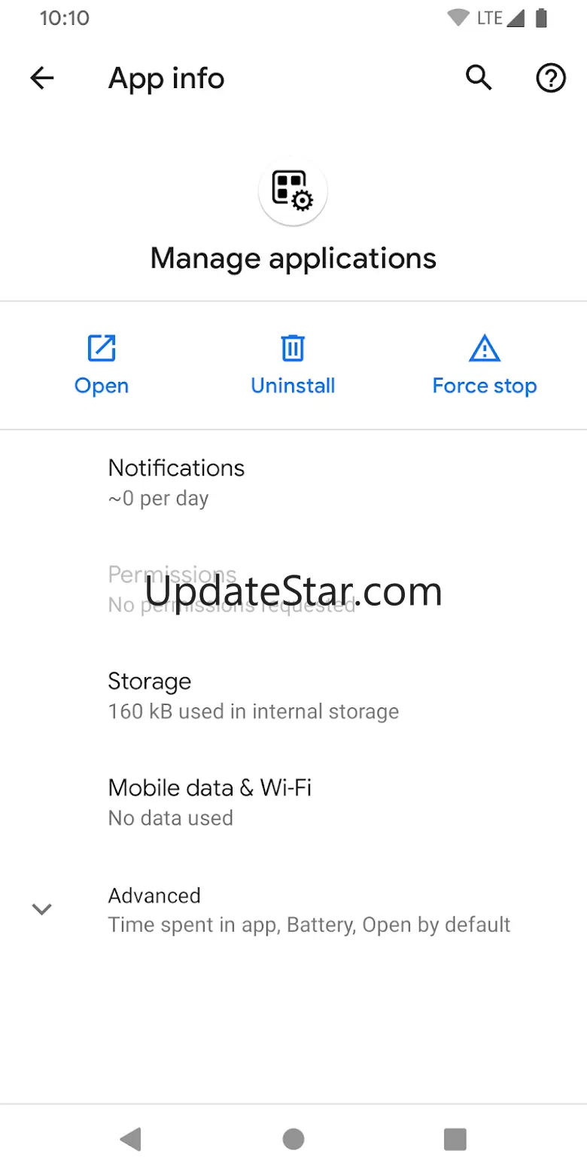The width and height of the screenshot is (587, 1175).
Task: Tap the Force stop warning icon
Action: point(485,348)
